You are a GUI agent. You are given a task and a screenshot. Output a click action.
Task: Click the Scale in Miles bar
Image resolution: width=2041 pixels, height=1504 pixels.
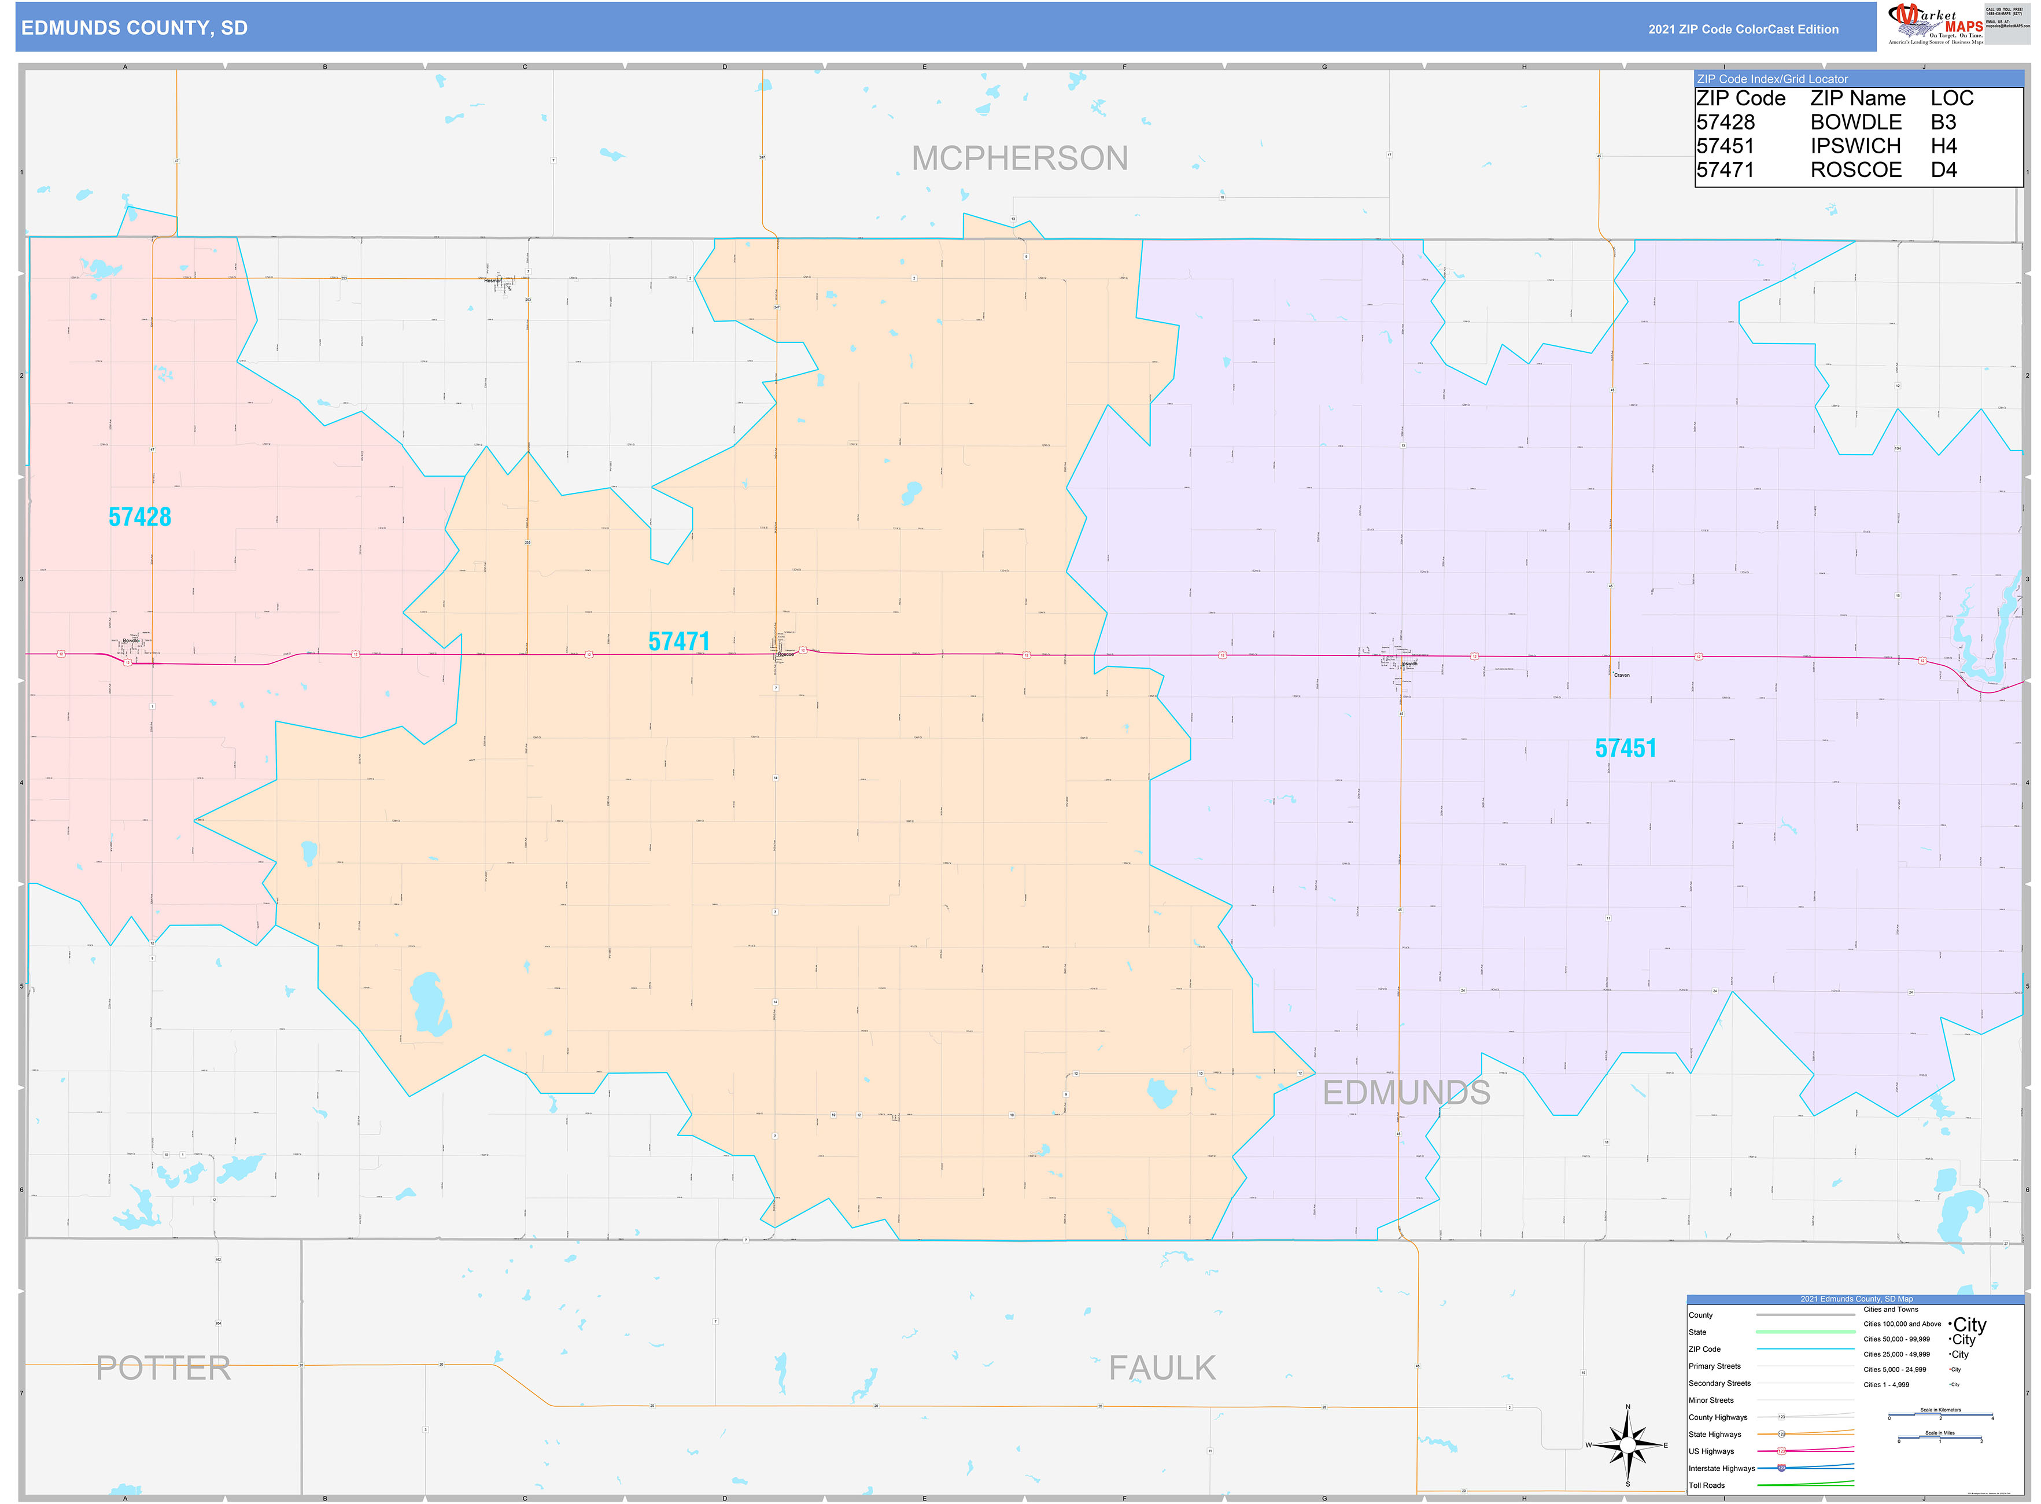(1940, 1437)
